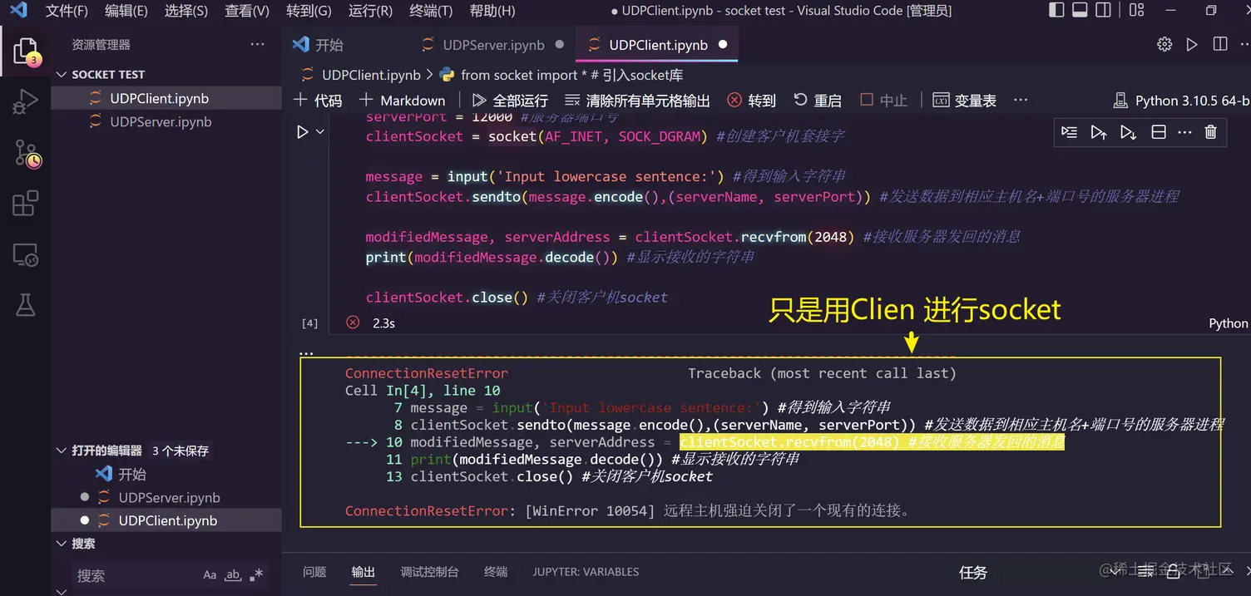Restart the kernel using 重启 icon

pyautogui.click(x=818, y=100)
